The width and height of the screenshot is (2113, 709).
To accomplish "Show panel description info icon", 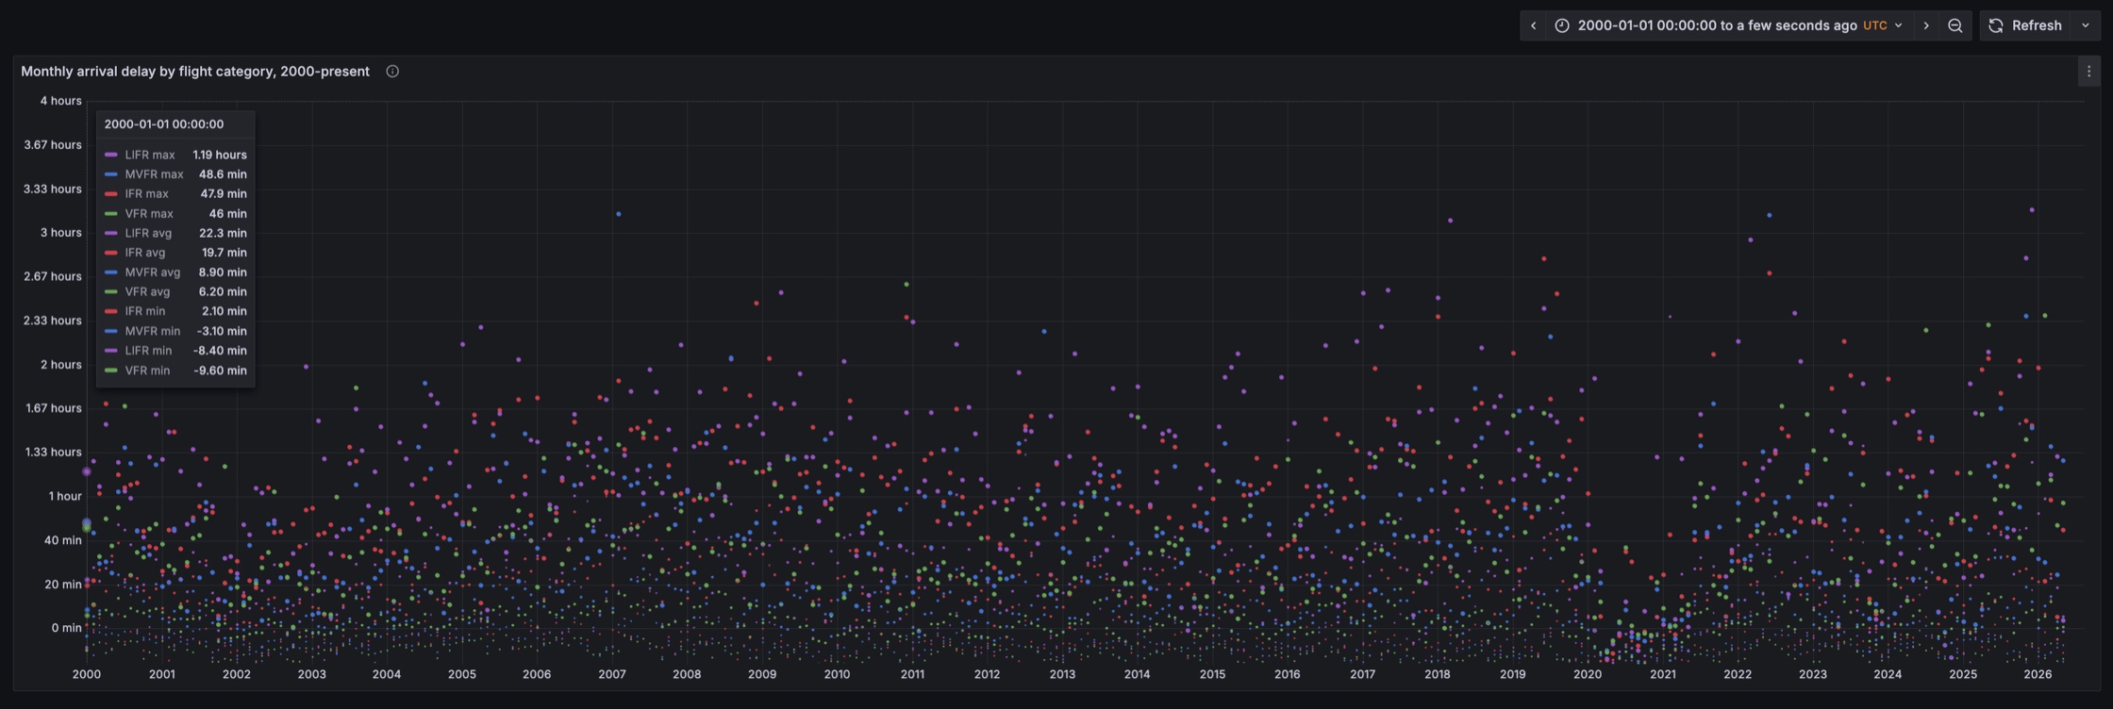I will 392,72.
